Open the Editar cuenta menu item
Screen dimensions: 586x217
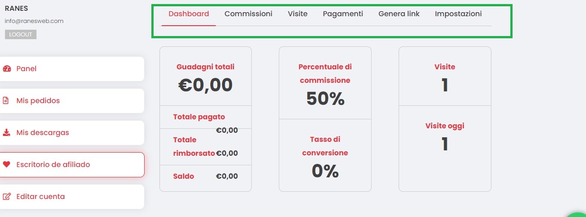[72, 197]
